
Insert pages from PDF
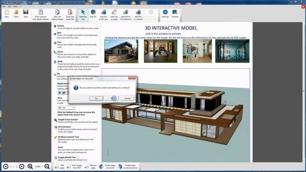coord(75,167)
